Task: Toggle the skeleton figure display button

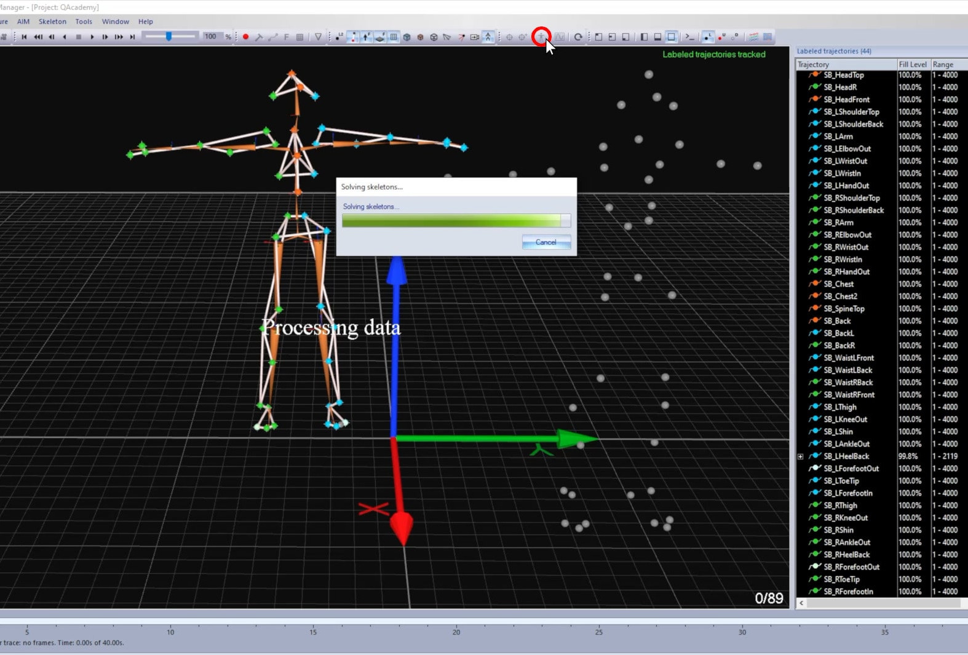Action: click(488, 37)
